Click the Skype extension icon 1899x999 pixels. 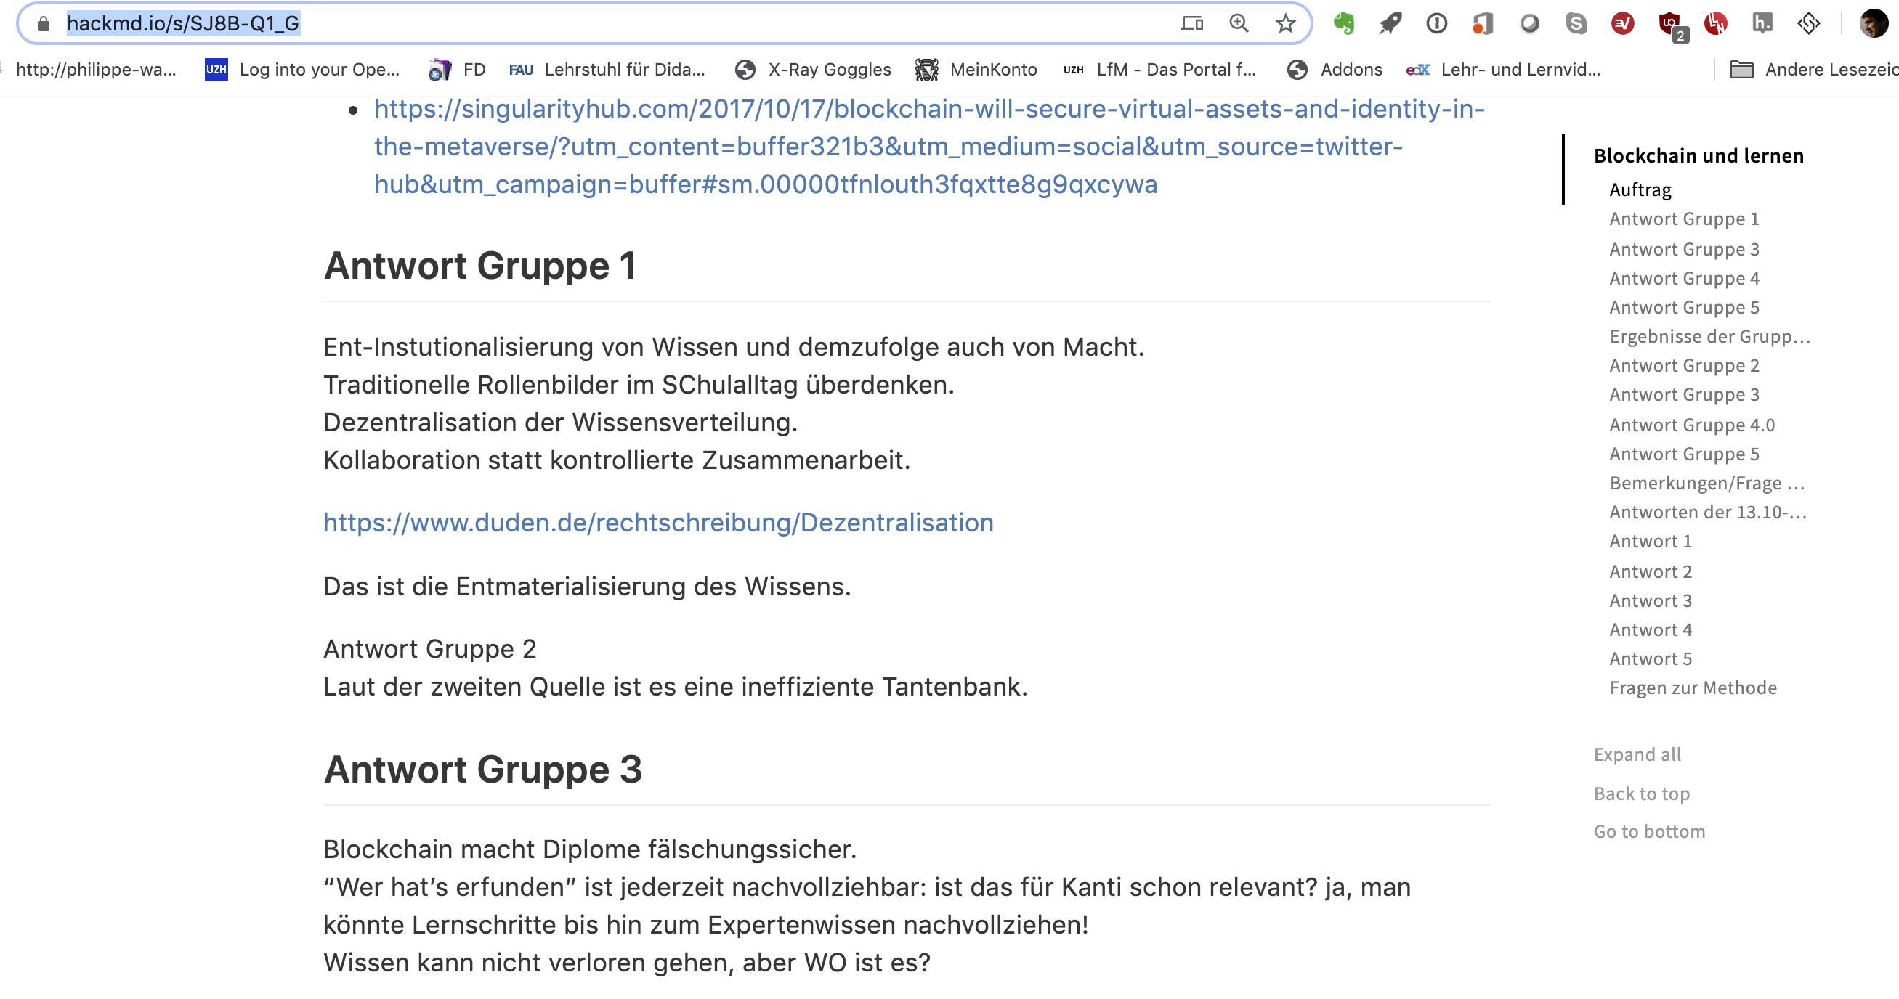tap(1576, 23)
